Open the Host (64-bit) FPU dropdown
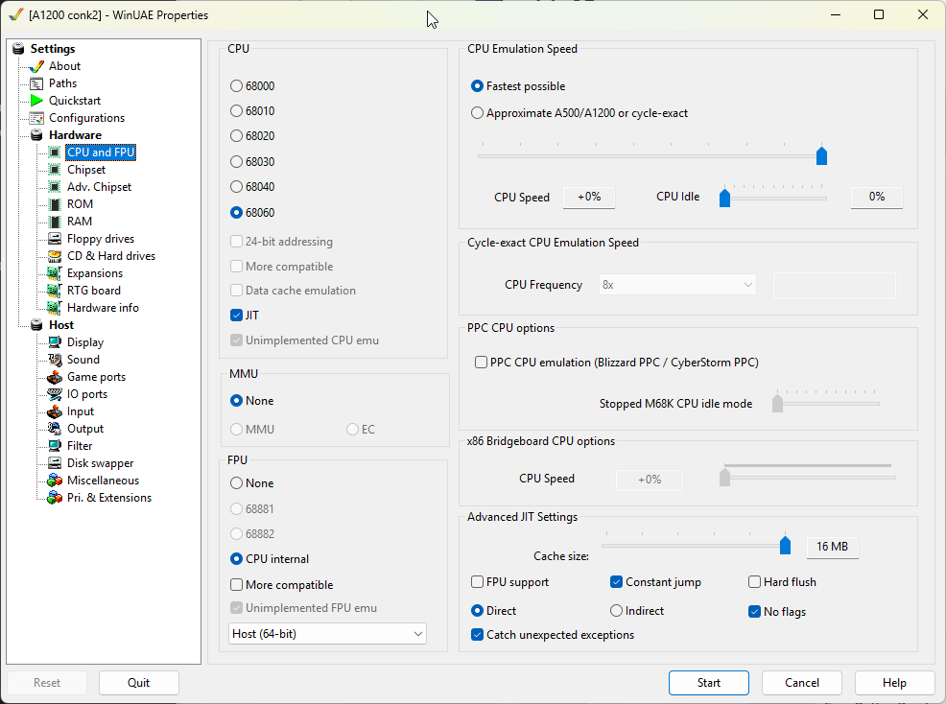This screenshot has height=704, width=946. pyautogui.click(x=328, y=634)
